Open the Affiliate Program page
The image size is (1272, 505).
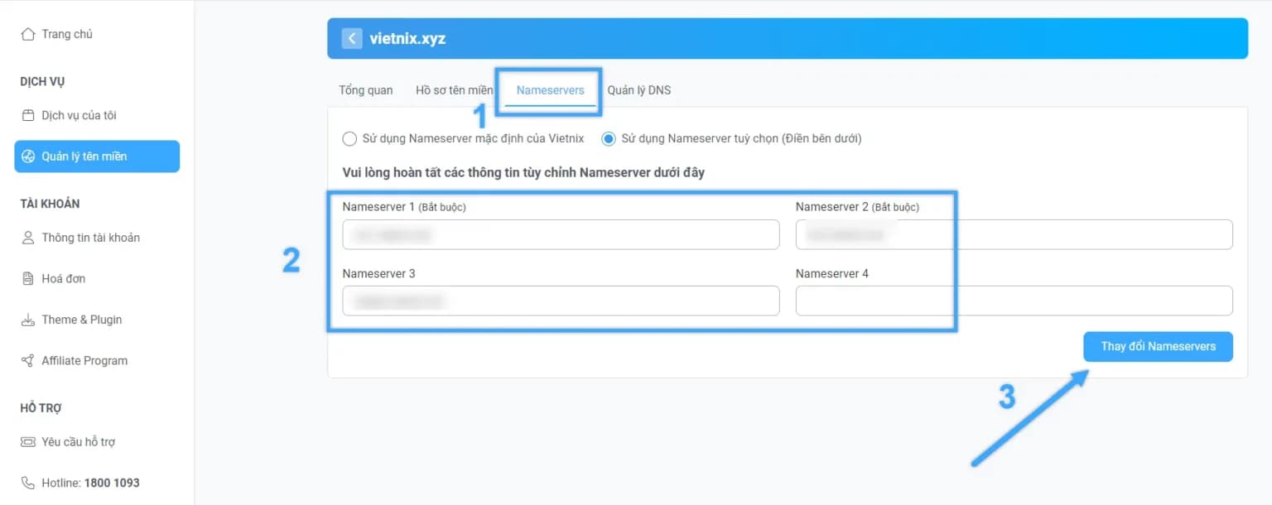(84, 360)
